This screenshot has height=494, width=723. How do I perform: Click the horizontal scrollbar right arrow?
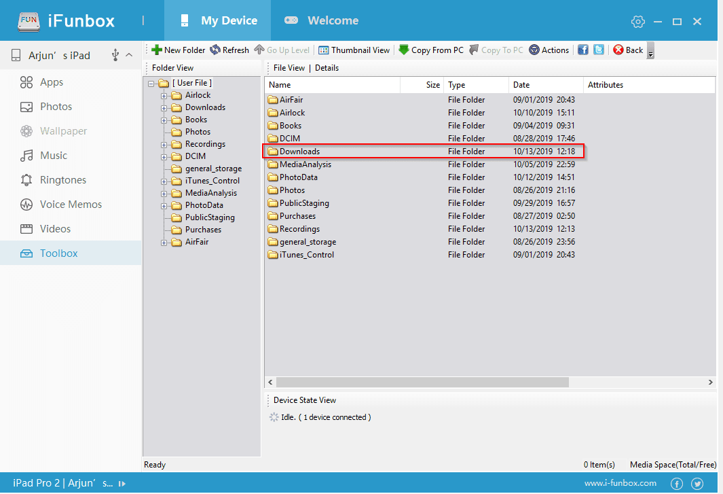pyautogui.click(x=711, y=383)
